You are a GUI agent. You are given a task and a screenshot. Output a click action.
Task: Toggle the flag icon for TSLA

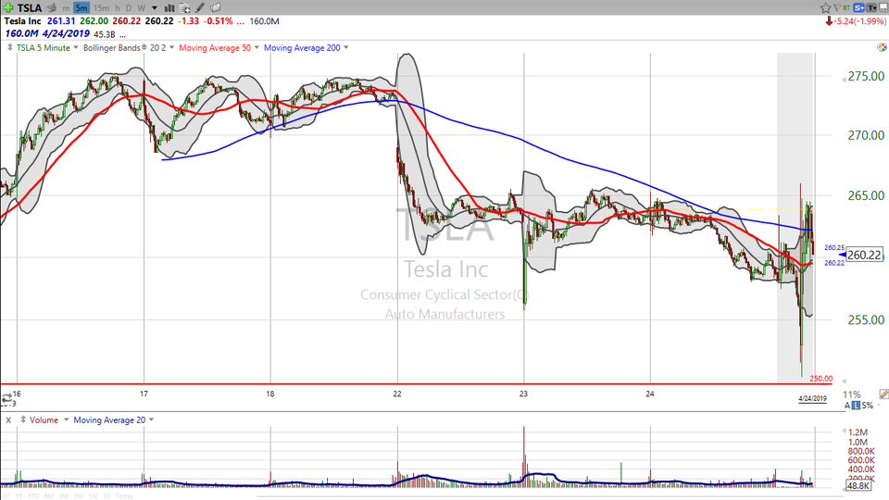pos(837,7)
